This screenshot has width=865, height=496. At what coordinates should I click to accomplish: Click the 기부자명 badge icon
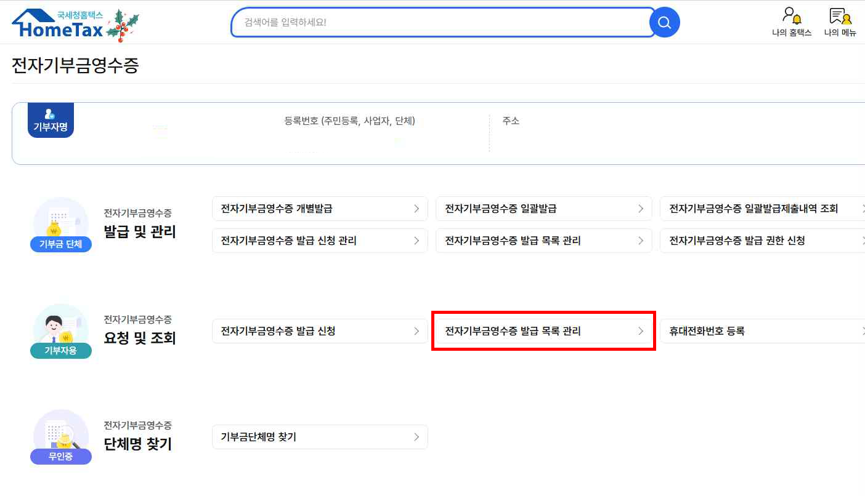click(x=51, y=120)
